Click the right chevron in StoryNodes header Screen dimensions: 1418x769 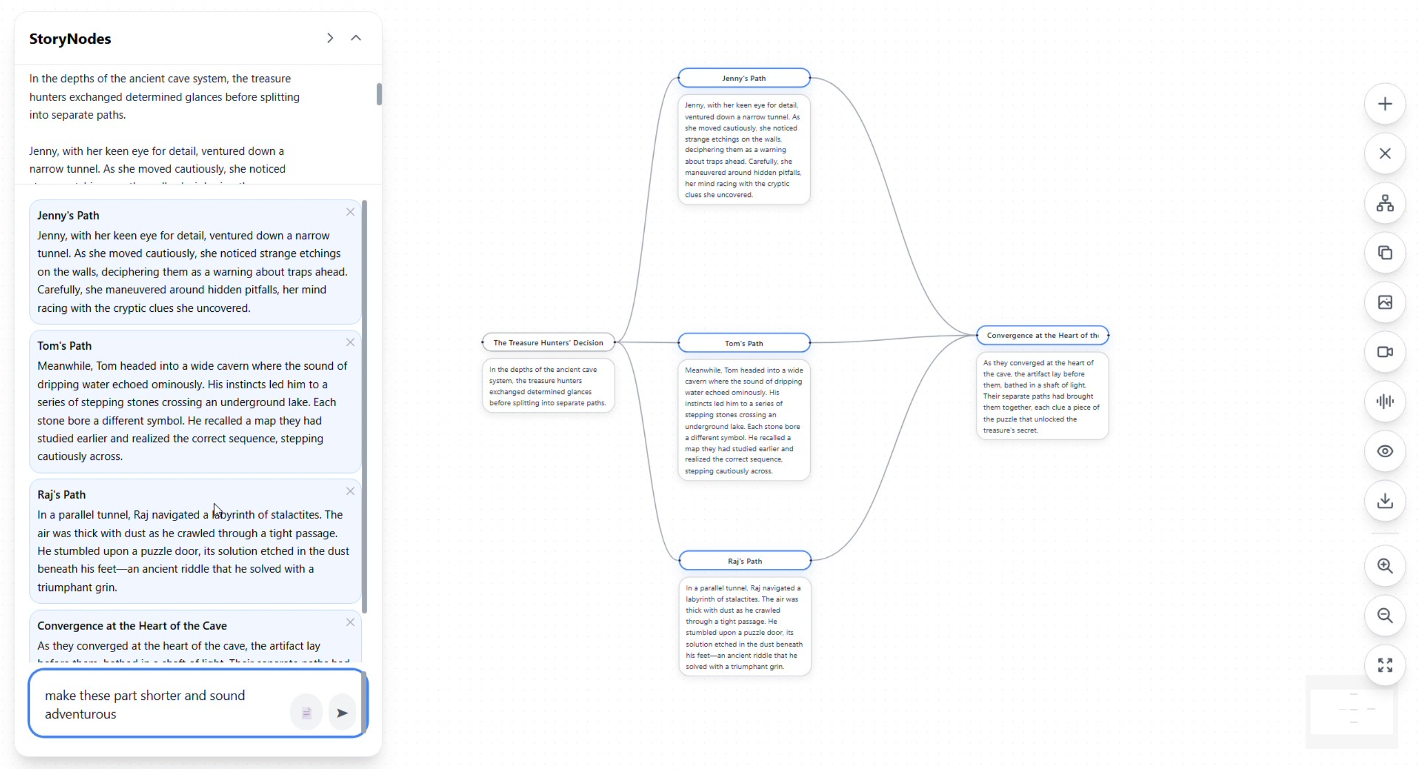pos(330,38)
